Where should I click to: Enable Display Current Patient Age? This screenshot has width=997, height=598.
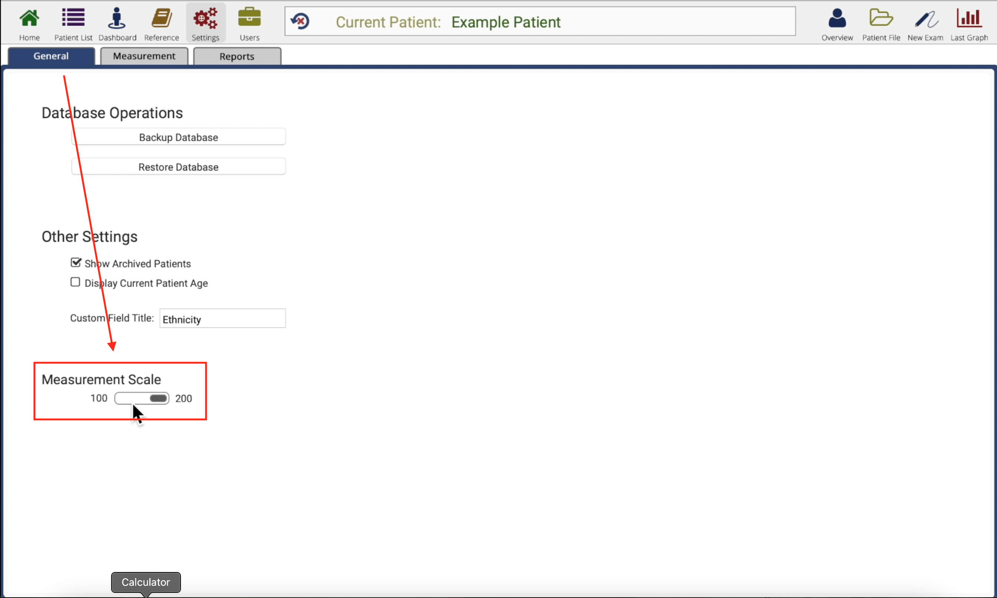point(75,282)
